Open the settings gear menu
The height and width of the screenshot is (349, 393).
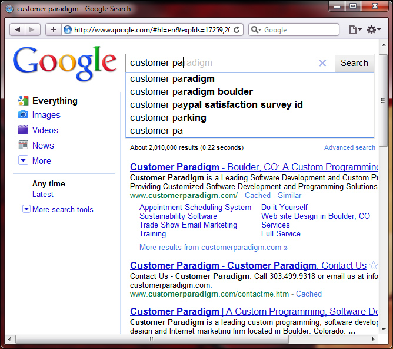[x=374, y=30]
